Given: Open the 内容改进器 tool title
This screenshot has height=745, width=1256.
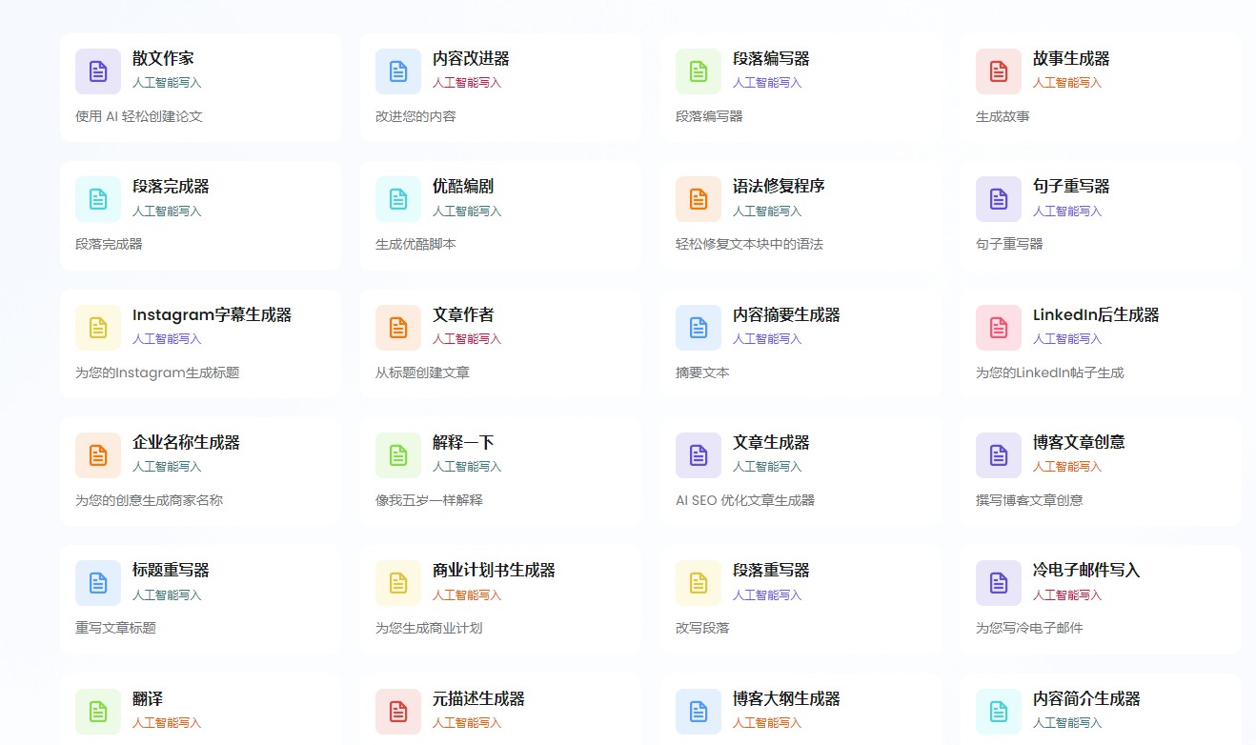Looking at the screenshot, I should click(471, 59).
